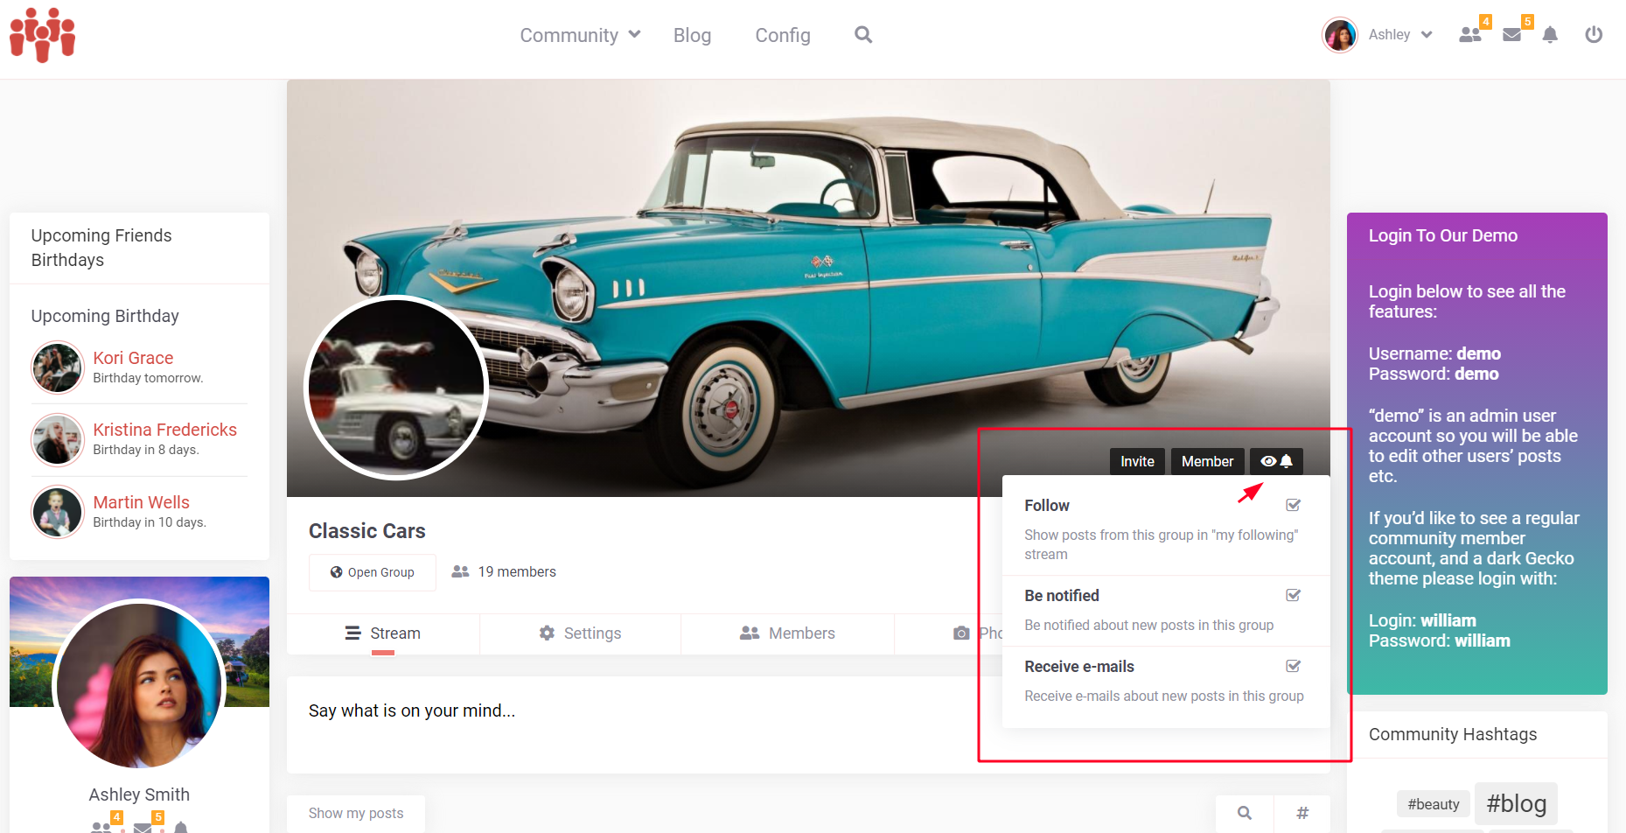Open friend requests icon in top bar

[x=1470, y=35]
